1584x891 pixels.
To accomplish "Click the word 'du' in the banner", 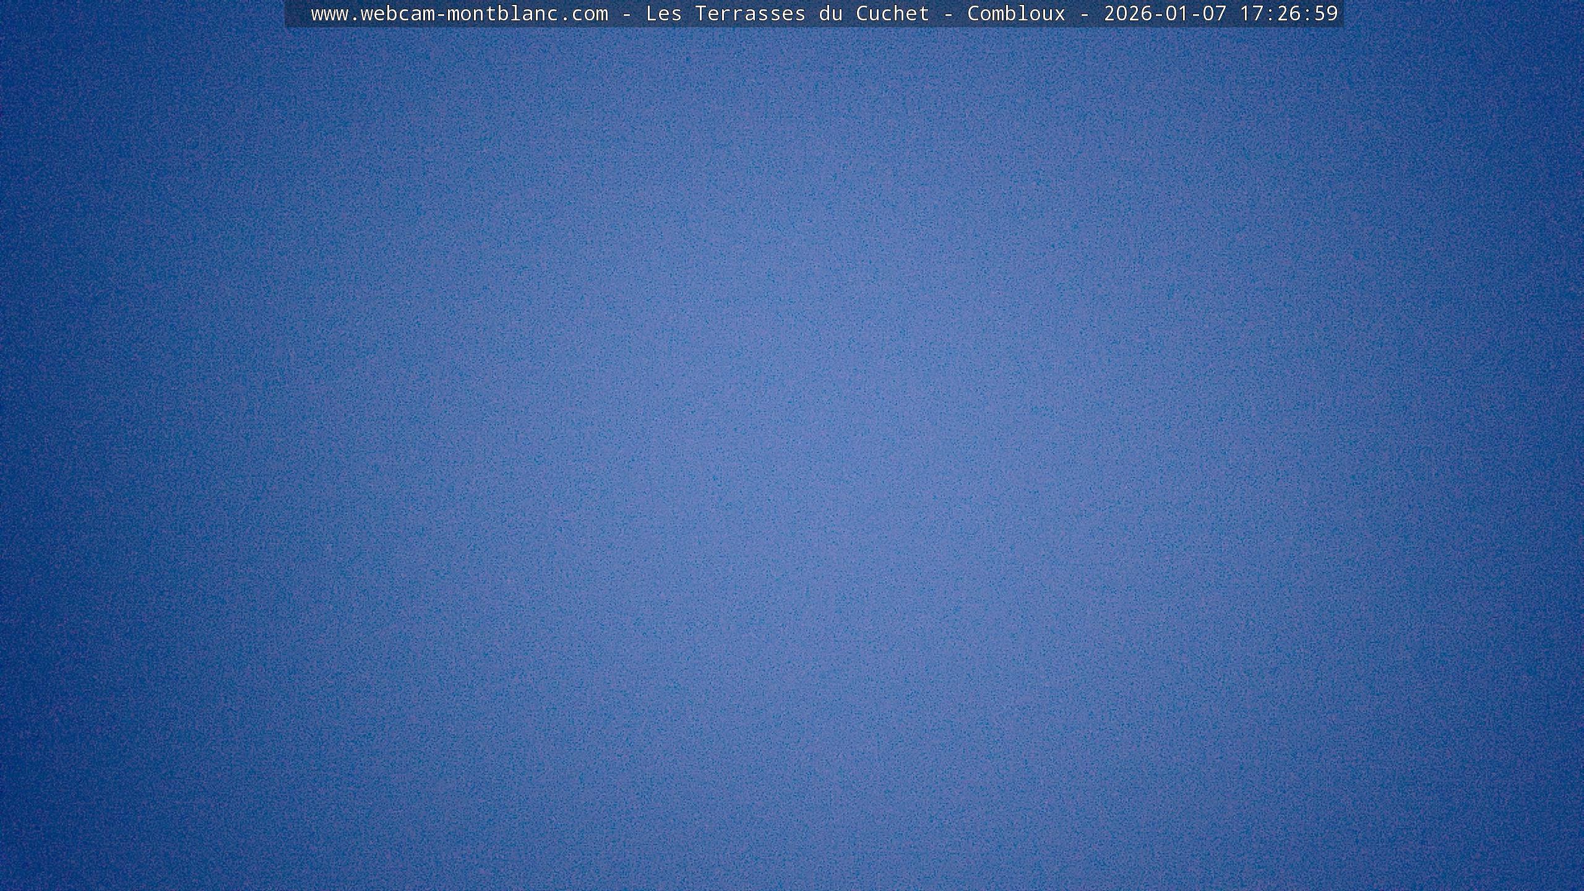I will 830,14.
